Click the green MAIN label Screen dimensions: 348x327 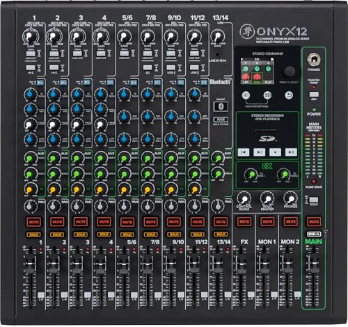coord(313,241)
